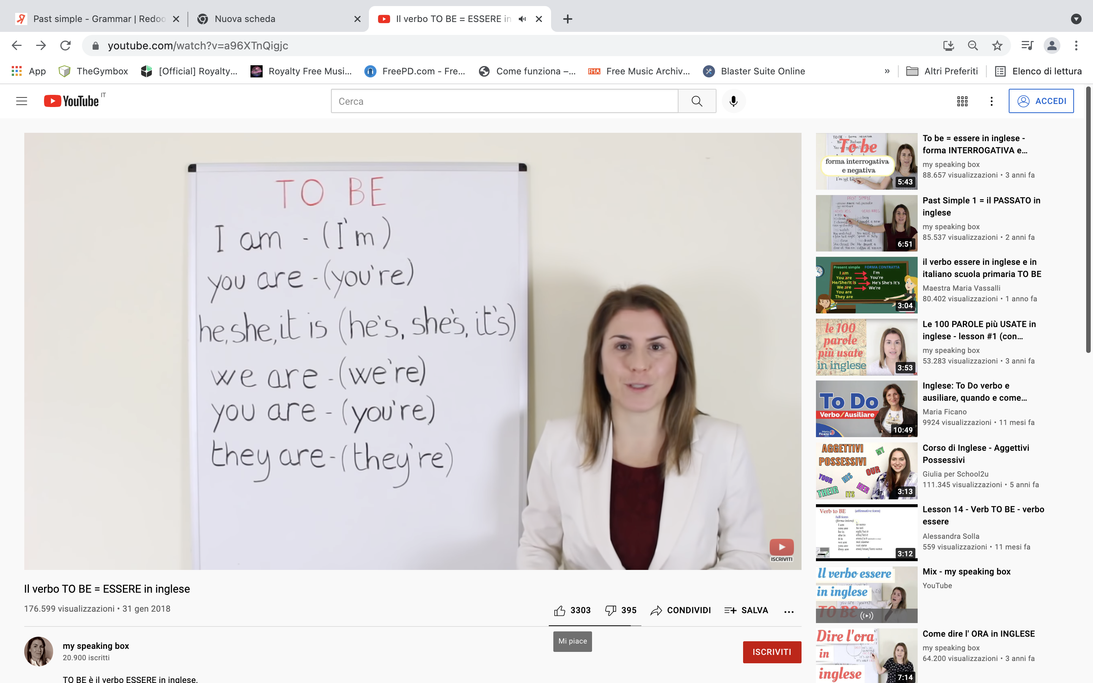Expand hidden bookmarks with double chevron
The image size is (1093, 683).
[887, 71]
